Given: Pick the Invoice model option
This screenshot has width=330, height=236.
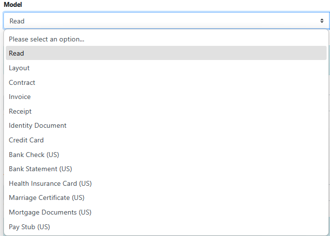Looking at the screenshot, I should [x=20, y=97].
